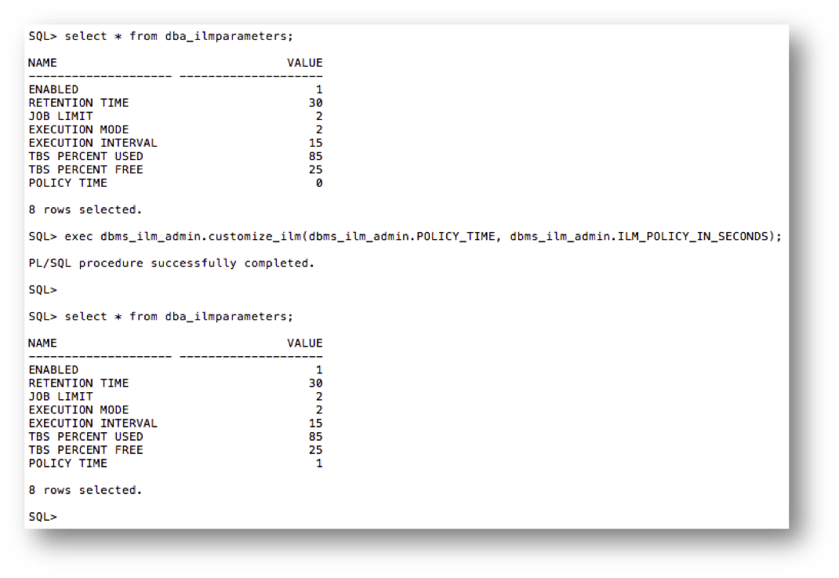Click the VALUE column header in second result
Screen dimensions: 839x578
pyautogui.click(x=304, y=343)
